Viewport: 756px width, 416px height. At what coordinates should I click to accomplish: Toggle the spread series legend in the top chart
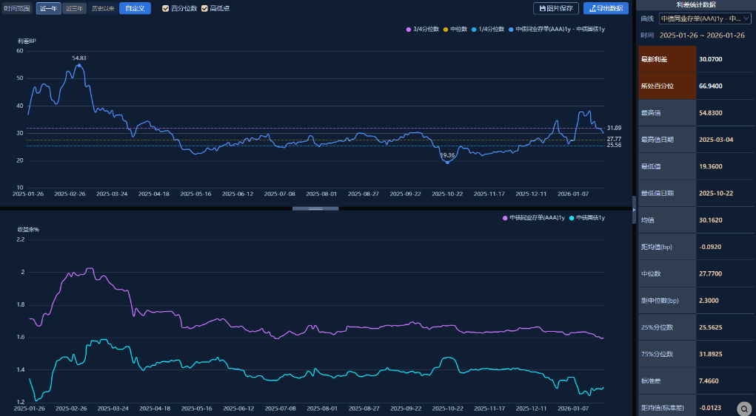[511, 29]
